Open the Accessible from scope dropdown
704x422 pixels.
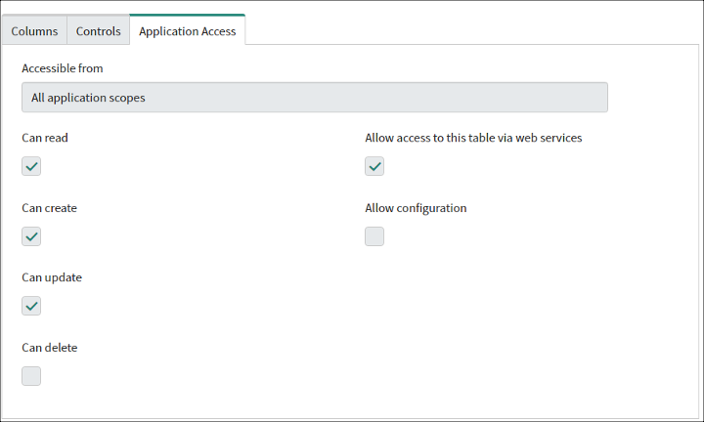pyautogui.click(x=315, y=98)
